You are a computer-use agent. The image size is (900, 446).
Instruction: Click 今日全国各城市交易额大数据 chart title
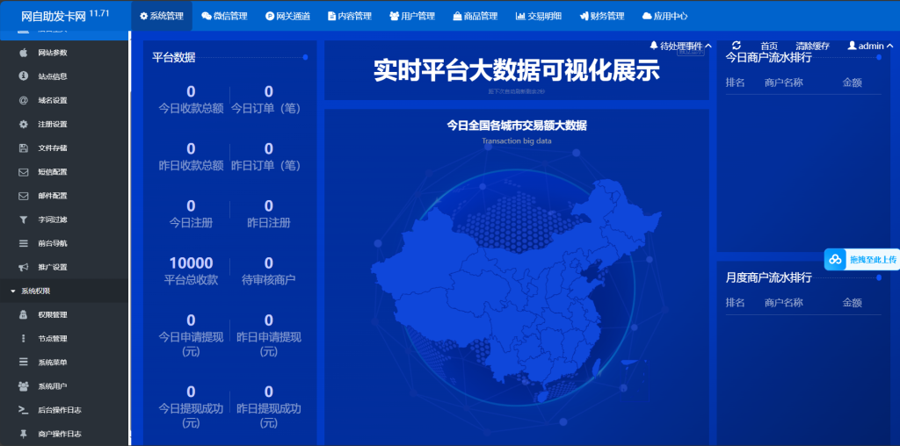(517, 126)
